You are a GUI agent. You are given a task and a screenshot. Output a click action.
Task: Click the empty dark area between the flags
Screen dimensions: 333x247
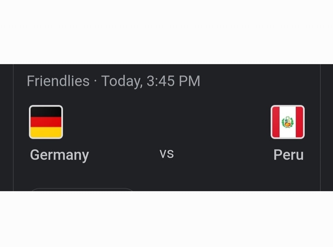[x=167, y=122]
